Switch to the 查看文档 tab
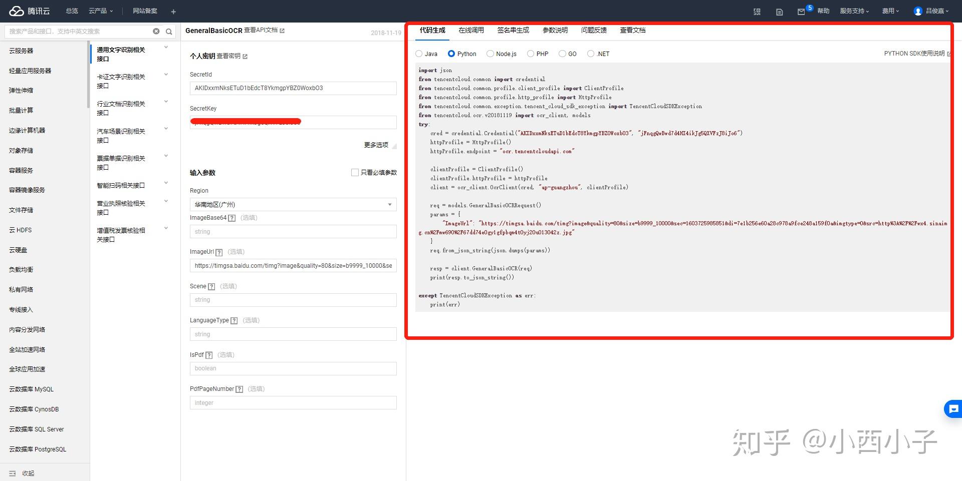The width and height of the screenshot is (962, 481). pos(632,31)
